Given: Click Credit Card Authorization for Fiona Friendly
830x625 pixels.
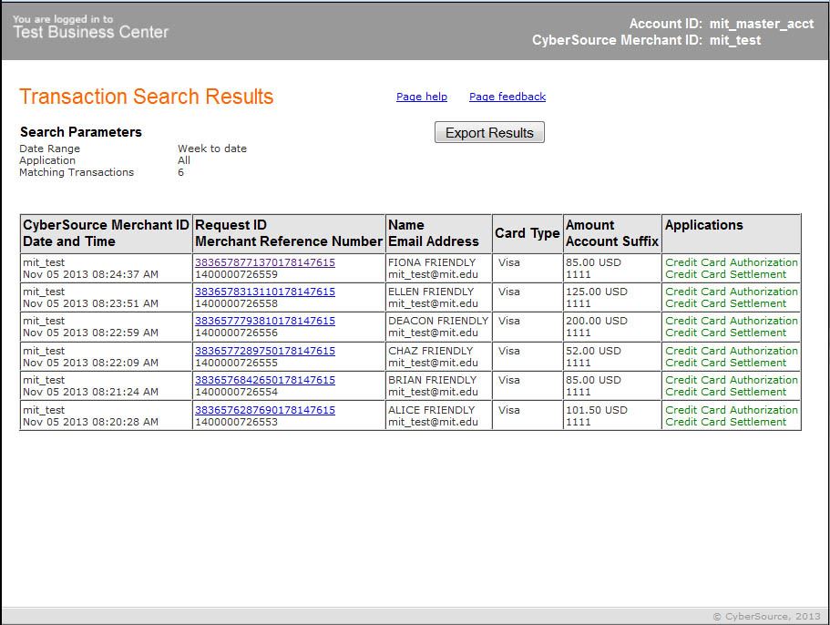Looking at the screenshot, I should coord(731,262).
